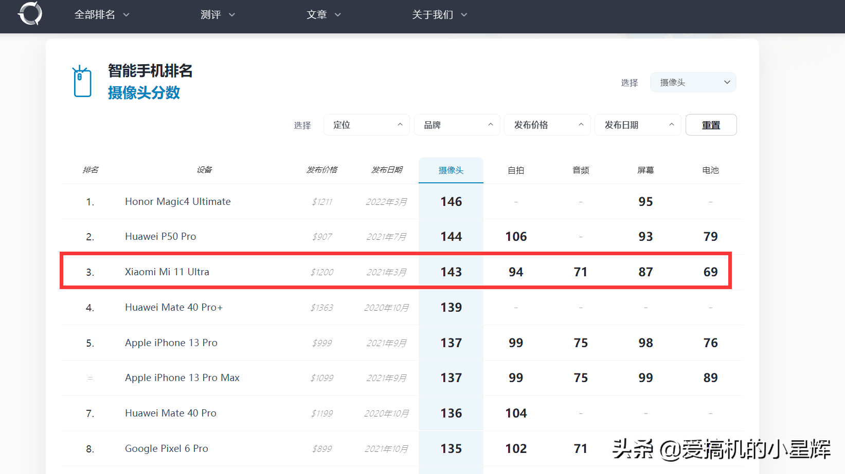Click battery score 79 for Huawei P50 Pro
The width and height of the screenshot is (845, 474).
click(710, 236)
